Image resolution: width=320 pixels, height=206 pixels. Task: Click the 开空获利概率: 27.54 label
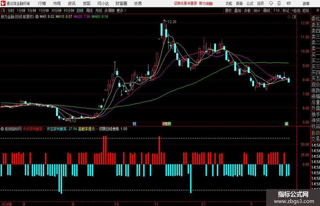click(x=62, y=129)
